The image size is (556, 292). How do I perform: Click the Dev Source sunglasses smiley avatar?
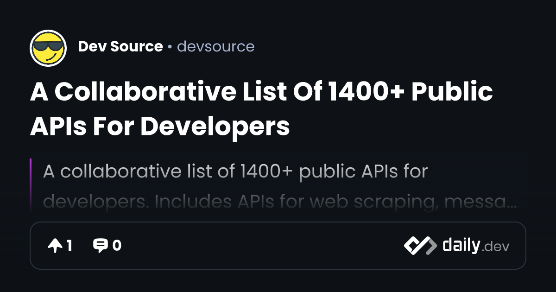[x=48, y=48]
